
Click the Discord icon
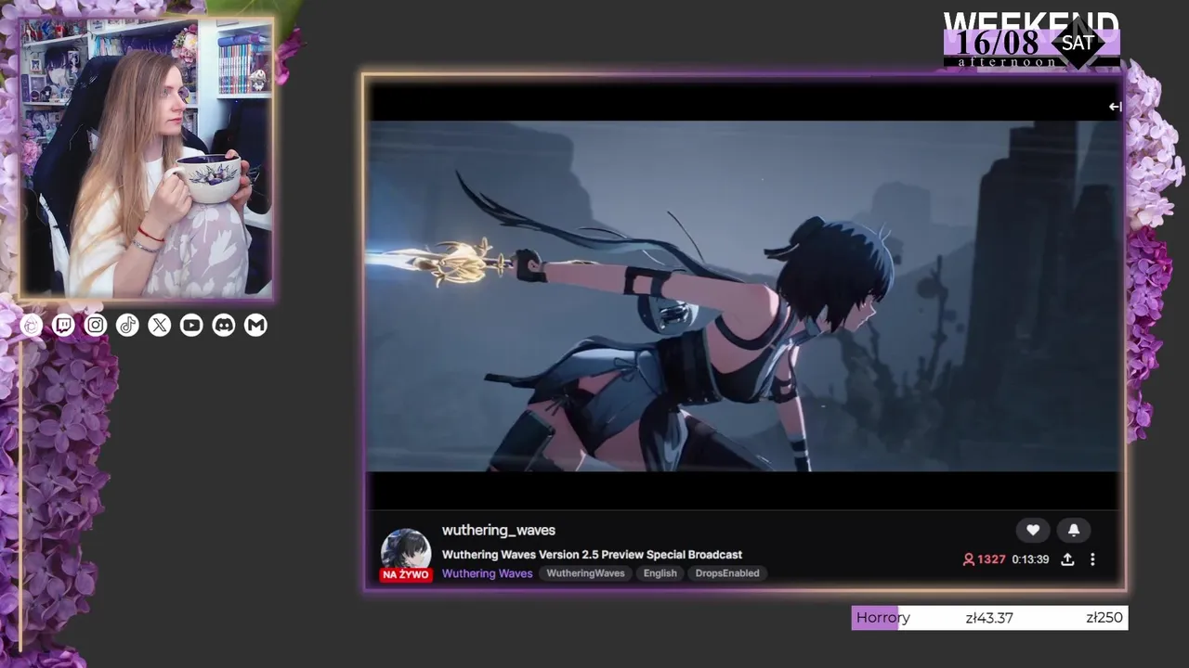pyautogui.click(x=224, y=325)
